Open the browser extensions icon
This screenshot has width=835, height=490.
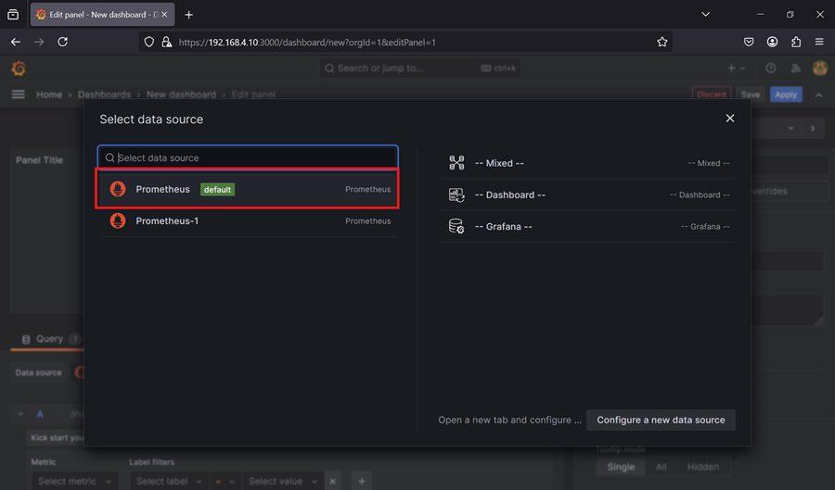coord(796,42)
